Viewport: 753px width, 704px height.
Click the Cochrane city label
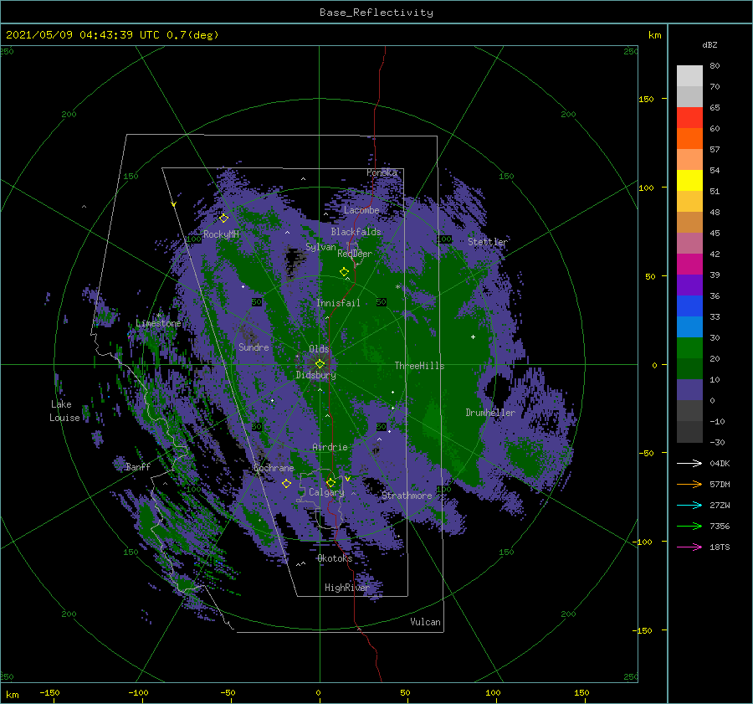click(x=274, y=468)
